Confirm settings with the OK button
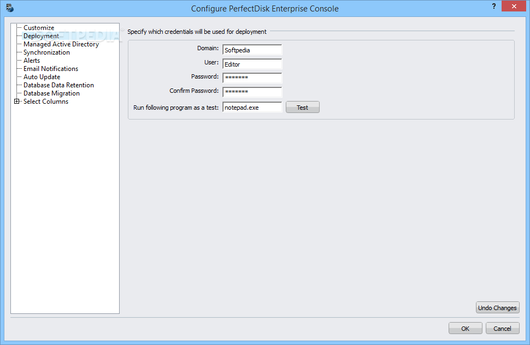Viewport: 530px width, 345px height. [466, 329]
